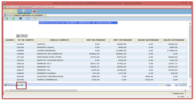Click the Internet Explorer icon in title bar
The width and height of the screenshot is (194, 100).
tap(4, 3)
